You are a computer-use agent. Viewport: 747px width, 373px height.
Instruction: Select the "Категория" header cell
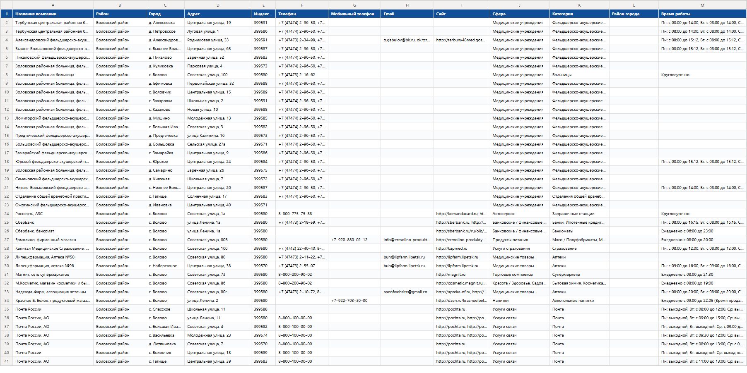pos(579,14)
